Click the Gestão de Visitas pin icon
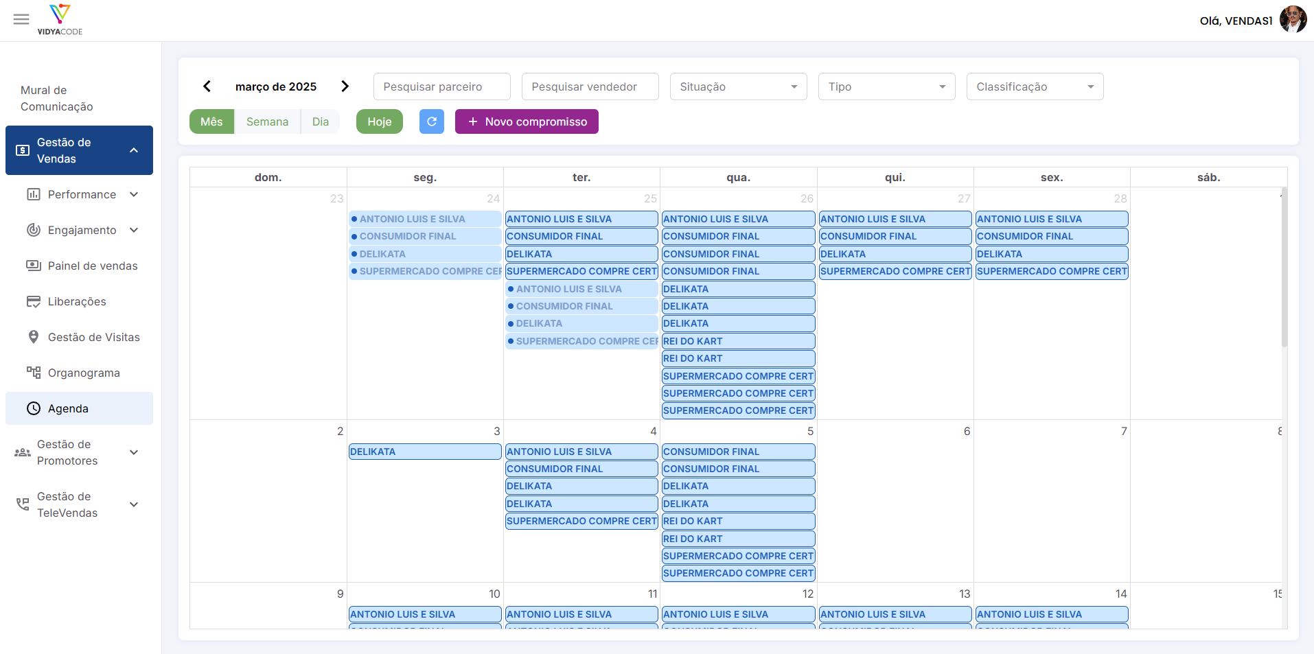Viewport: 1314px width, 654px height. click(x=34, y=337)
